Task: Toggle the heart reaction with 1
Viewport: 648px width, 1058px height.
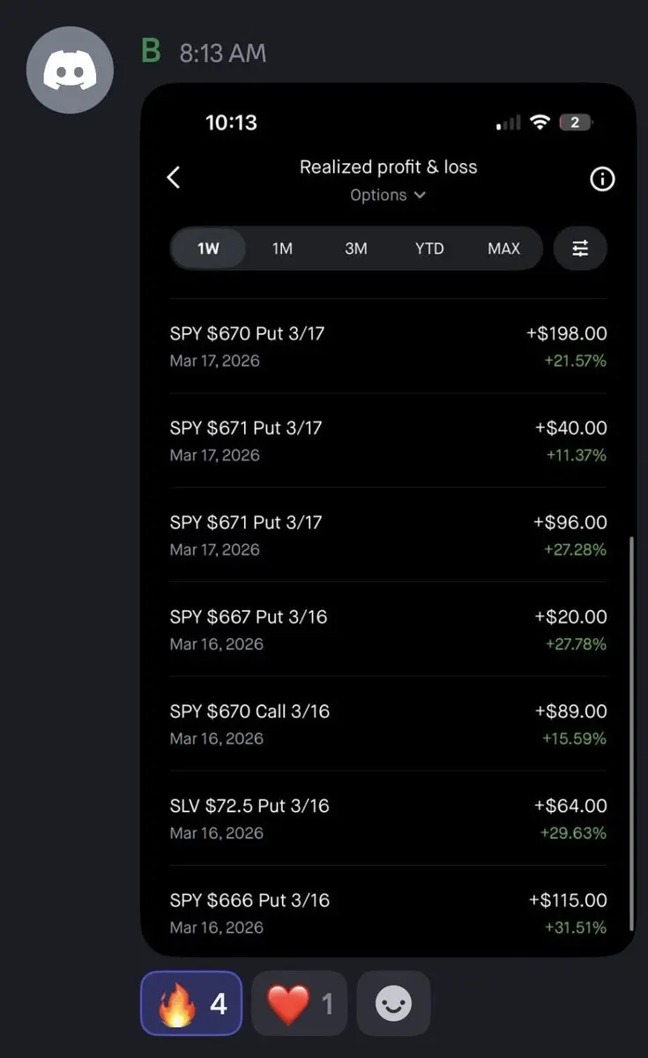Action: pyautogui.click(x=299, y=1003)
